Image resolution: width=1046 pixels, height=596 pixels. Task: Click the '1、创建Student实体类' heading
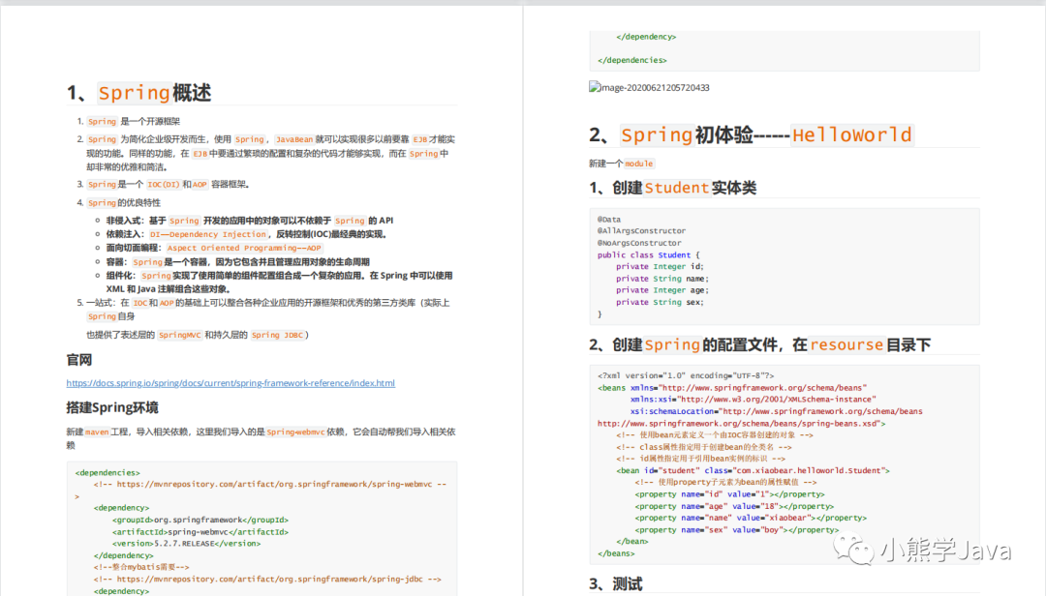(672, 188)
